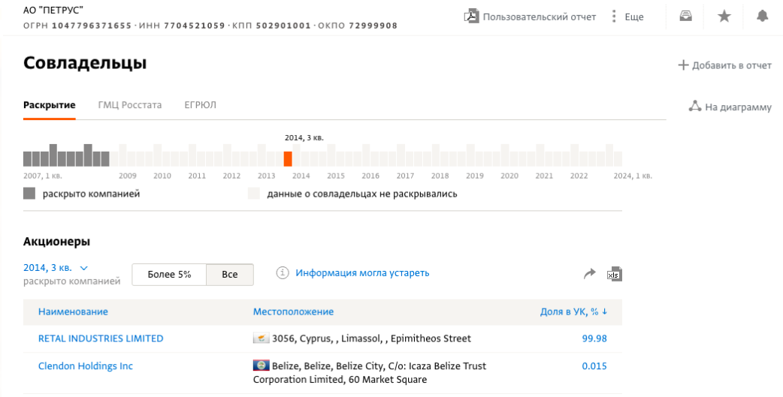Click the 0.015 share value

tap(594, 366)
